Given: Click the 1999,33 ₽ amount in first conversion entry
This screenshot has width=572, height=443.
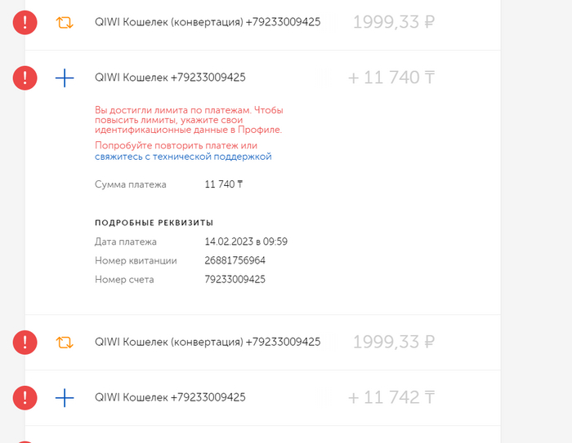Looking at the screenshot, I should (x=393, y=23).
